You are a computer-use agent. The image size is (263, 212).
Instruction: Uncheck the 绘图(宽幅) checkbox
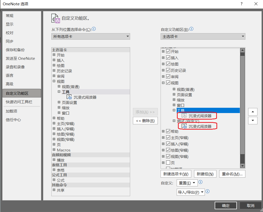tap(168, 150)
